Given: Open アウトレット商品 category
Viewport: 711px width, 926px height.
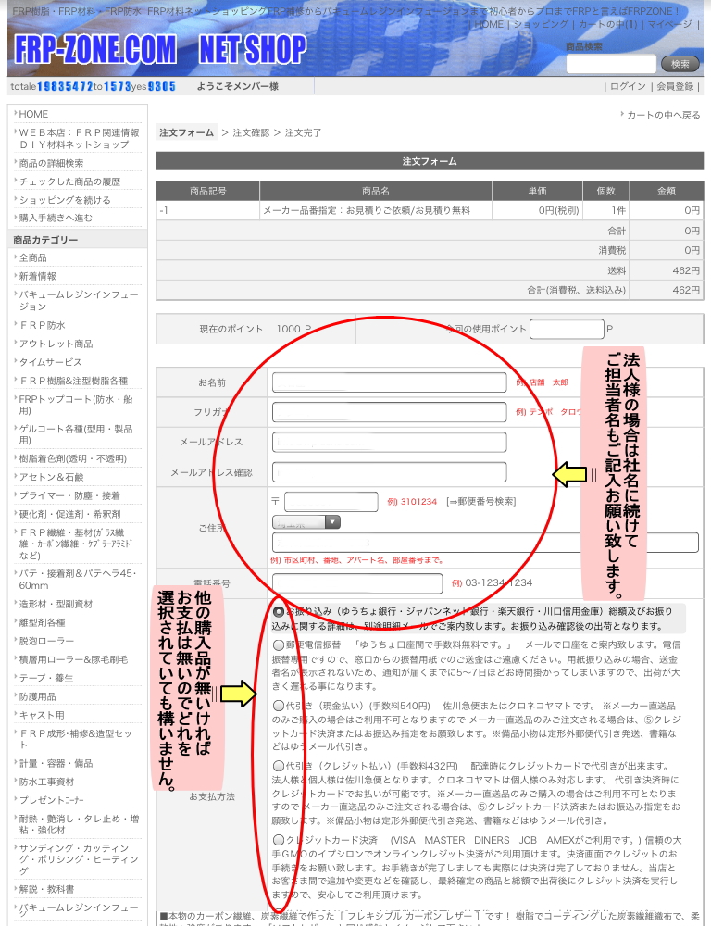Looking at the screenshot, I should [x=56, y=344].
